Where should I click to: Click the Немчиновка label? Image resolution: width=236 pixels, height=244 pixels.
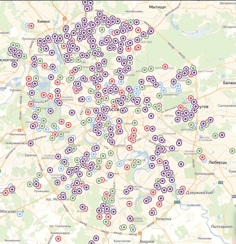pos(18,134)
